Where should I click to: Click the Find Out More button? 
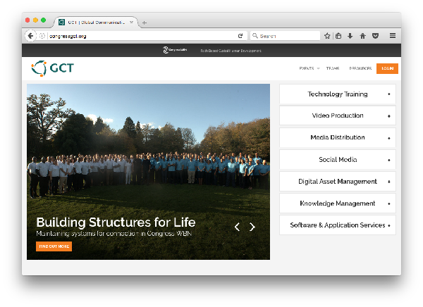pos(54,246)
